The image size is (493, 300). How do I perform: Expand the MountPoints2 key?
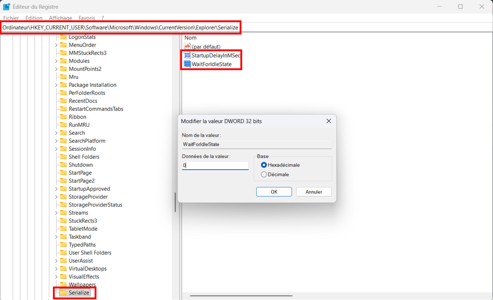tap(56, 69)
